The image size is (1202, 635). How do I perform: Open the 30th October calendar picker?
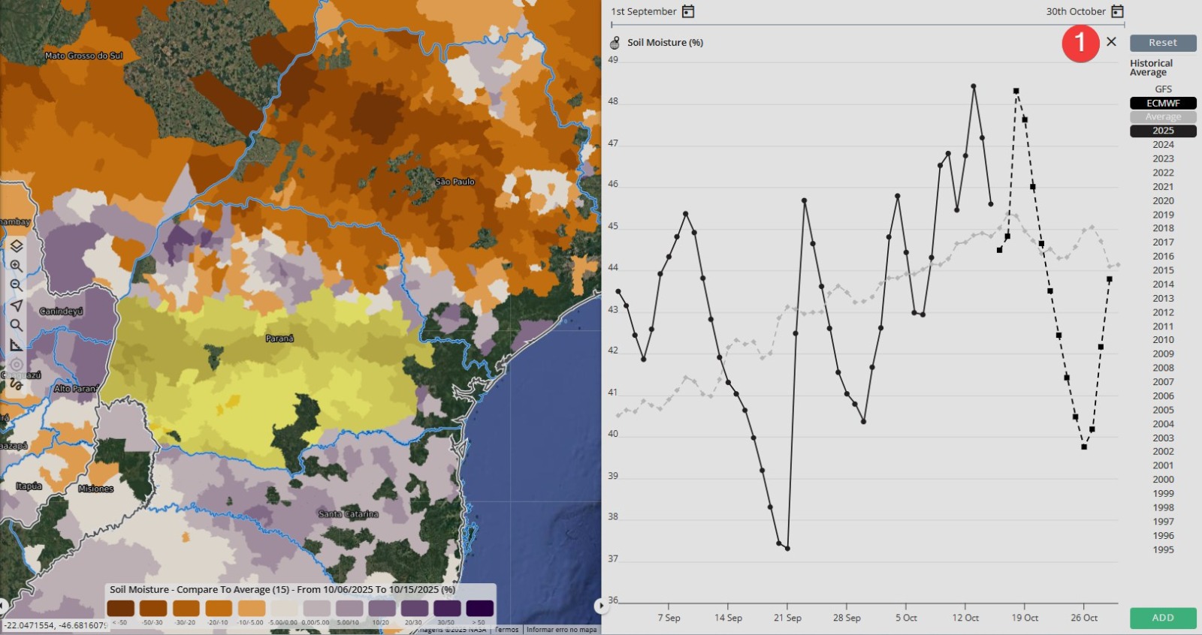(x=1117, y=11)
